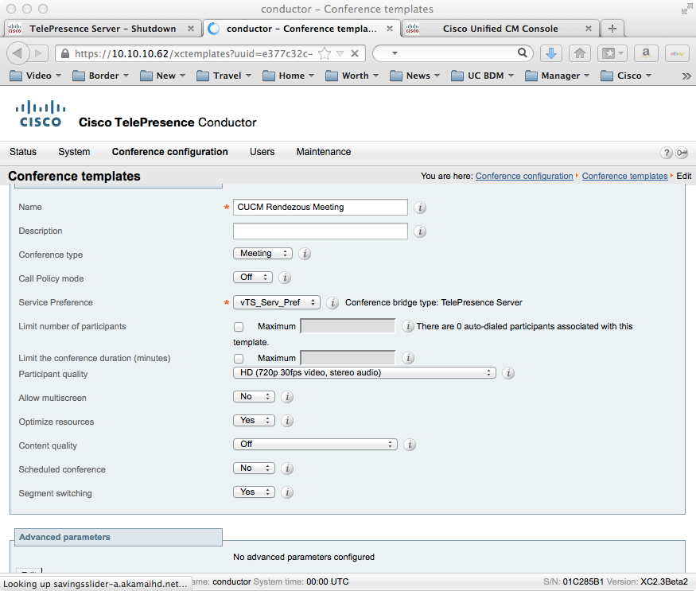Open the News bookmarks folder
696x591 pixels.
click(x=415, y=76)
